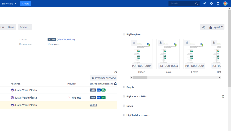Screen dimensions: 231x131
Task: Click avatar in the row with Highest priority
Action: click(12, 97)
